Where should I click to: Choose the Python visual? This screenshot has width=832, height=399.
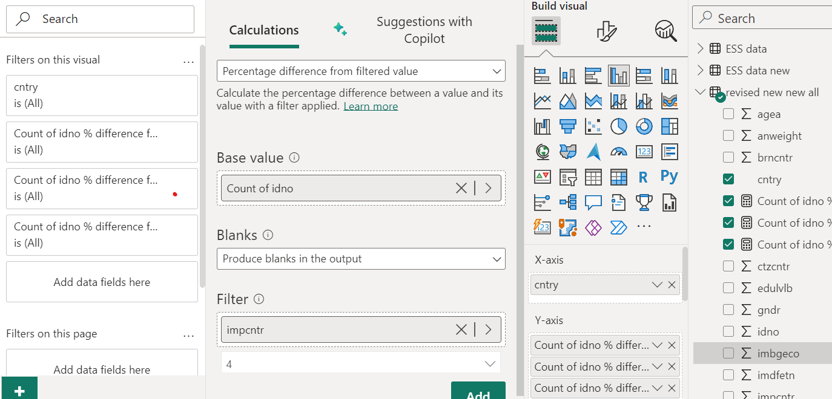(669, 177)
